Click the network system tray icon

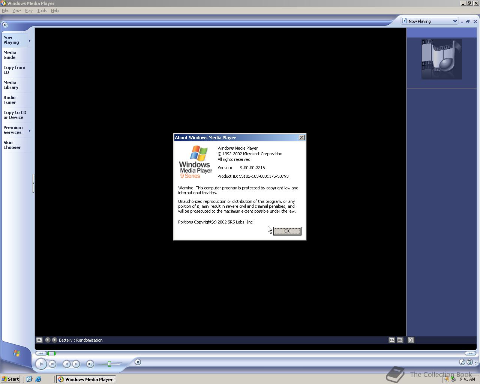(x=453, y=379)
